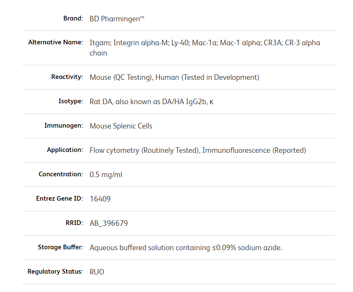Select the BD Pharmingen brand value

[117, 19]
